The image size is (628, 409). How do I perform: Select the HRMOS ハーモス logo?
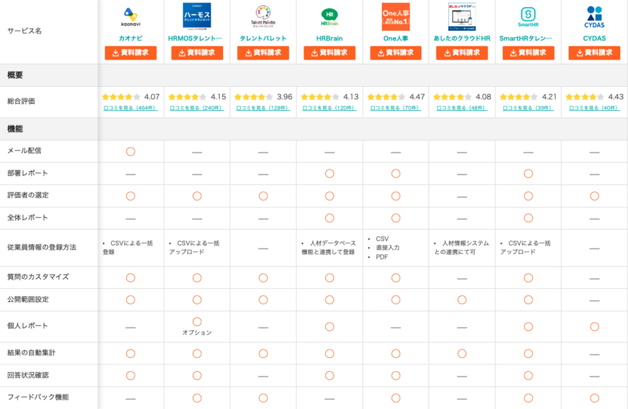[x=196, y=16]
